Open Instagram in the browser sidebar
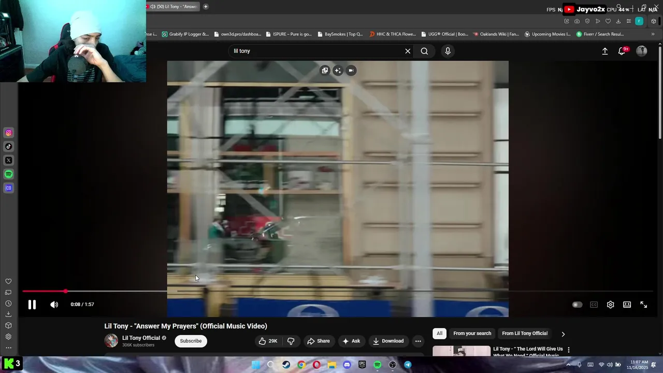Screen dimensions: 663x373 click(8, 133)
